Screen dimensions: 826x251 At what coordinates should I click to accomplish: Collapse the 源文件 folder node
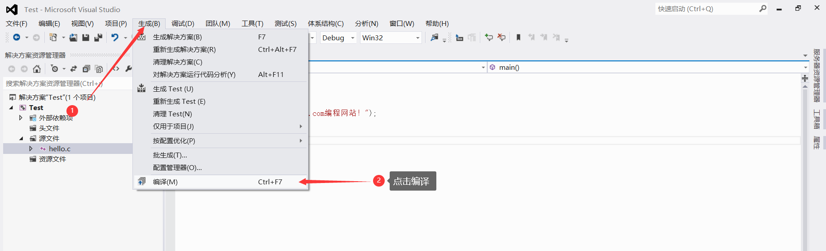(x=21, y=138)
